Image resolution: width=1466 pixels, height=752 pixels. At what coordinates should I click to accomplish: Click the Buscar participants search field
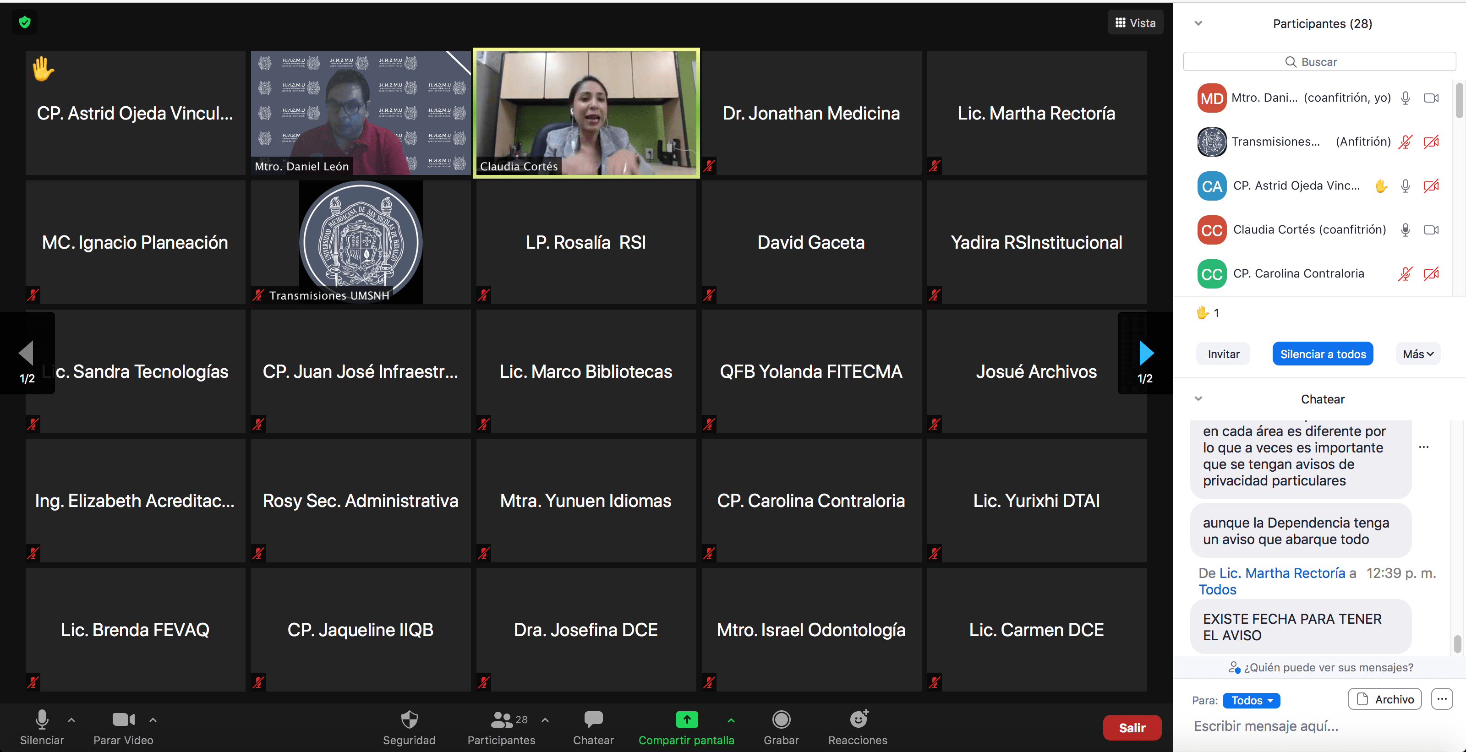point(1319,61)
